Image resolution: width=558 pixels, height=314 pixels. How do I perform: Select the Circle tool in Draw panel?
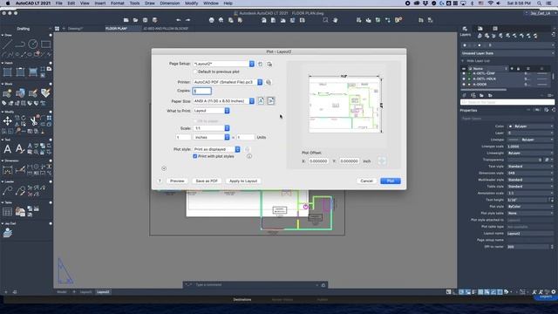33,44
